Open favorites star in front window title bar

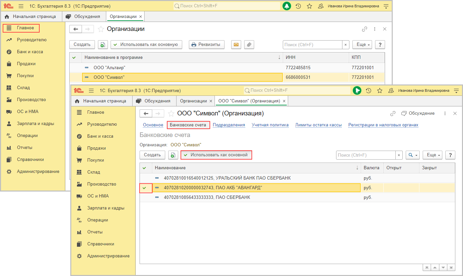tap(380, 90)
